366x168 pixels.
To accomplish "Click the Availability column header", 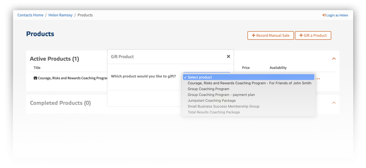I will point(278,68).
